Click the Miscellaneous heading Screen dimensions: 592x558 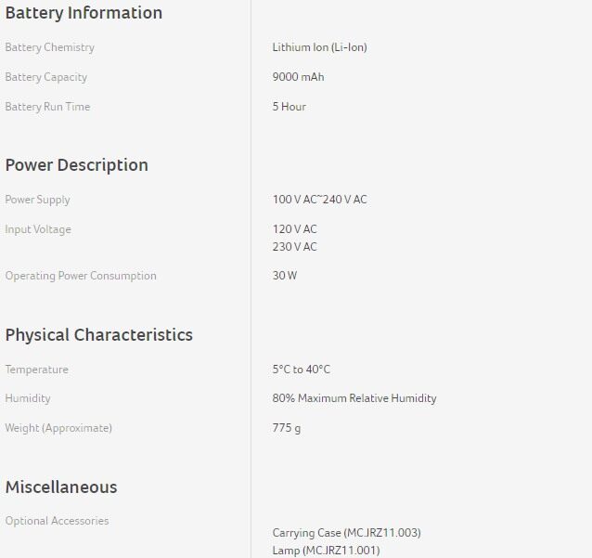(61, 487)
